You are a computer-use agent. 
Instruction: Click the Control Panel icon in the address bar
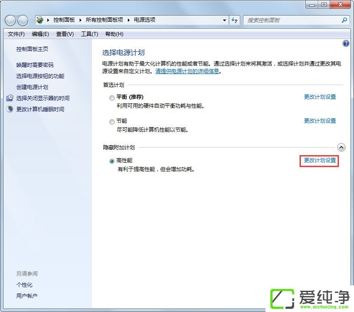(x=39, y=20)
